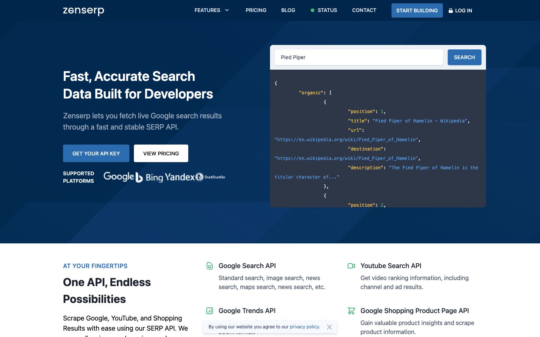
Task: Go to the Pricing page
Action: tap(256, 10)
